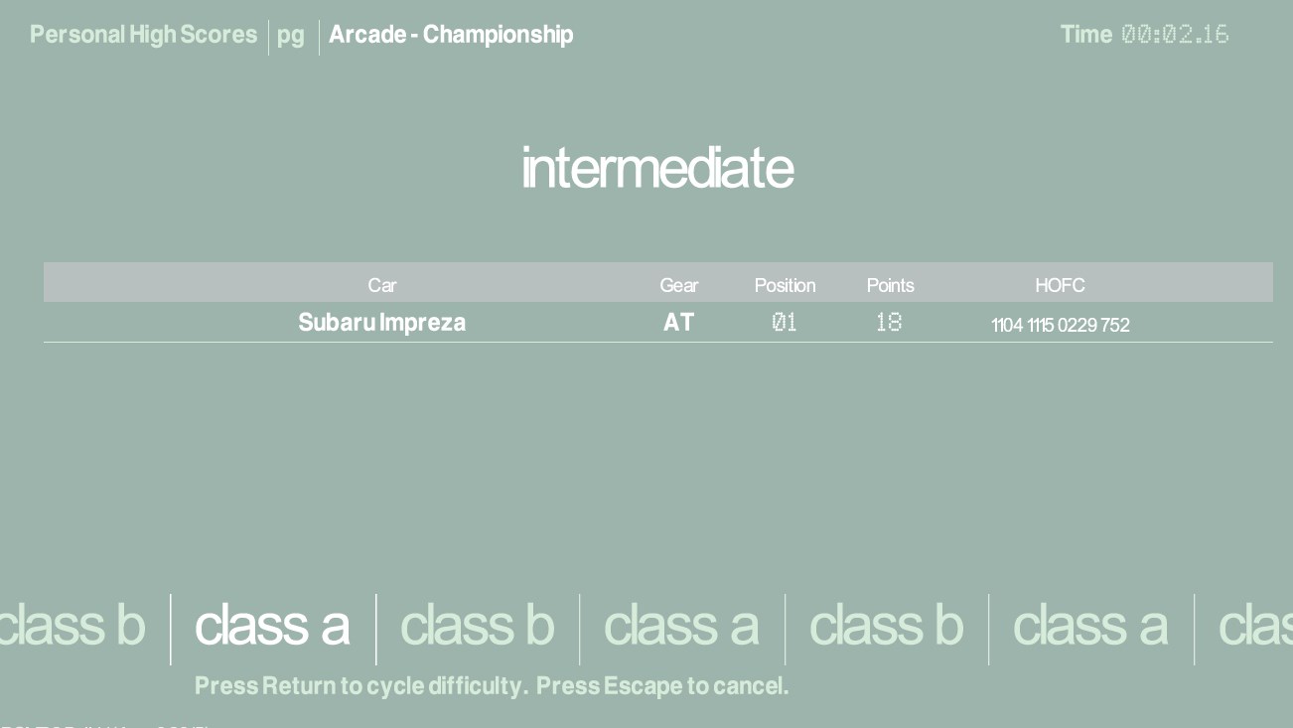Viewport: 1293px width, 728px height.
Task: Click the Points column header
Action: click(x=890, y=285)
